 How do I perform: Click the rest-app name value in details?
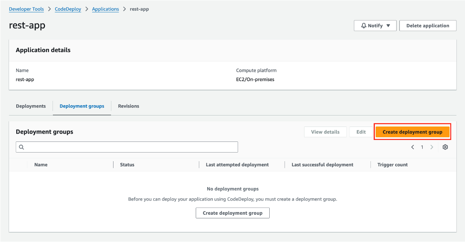pos(25,80)
